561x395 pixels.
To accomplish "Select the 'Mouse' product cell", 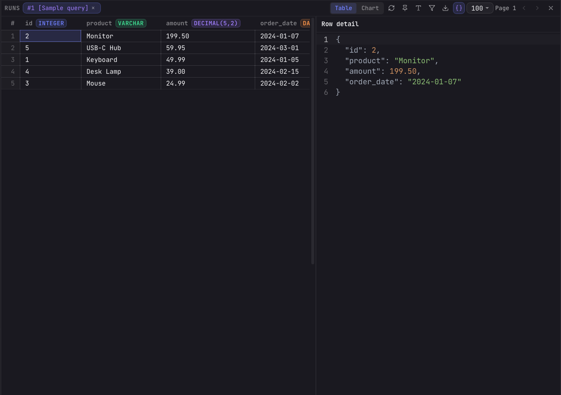I will 121,83.
